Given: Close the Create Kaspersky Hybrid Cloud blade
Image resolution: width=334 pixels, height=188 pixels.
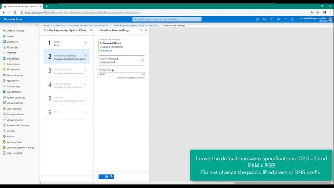Looking at the screenshot, I should [x=91, y=30].
